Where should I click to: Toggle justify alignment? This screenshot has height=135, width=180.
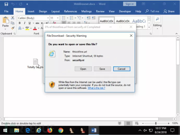(79, 23)
